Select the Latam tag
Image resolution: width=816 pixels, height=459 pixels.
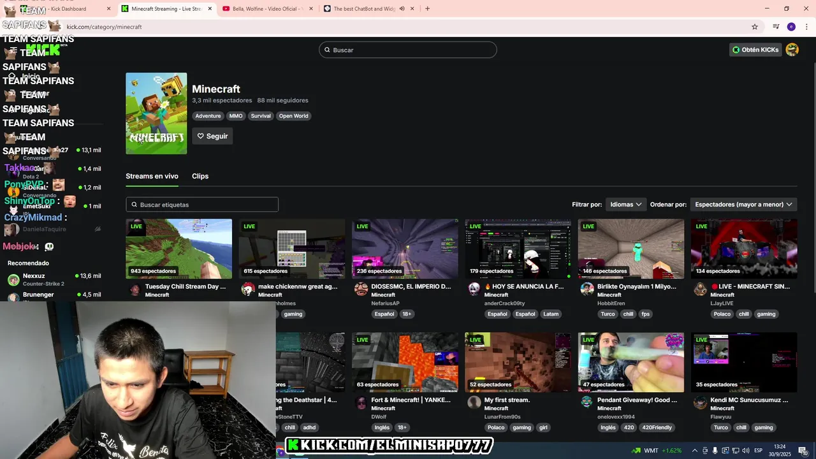(551, 314)
